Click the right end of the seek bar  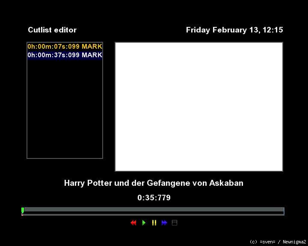point(282,210)
